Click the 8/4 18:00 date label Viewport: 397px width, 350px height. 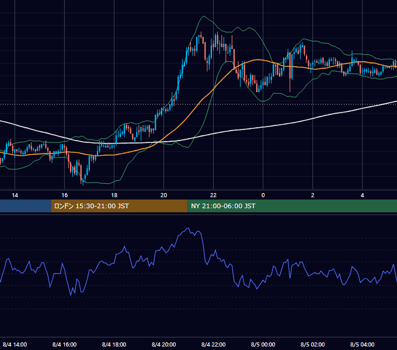(114, 344)
